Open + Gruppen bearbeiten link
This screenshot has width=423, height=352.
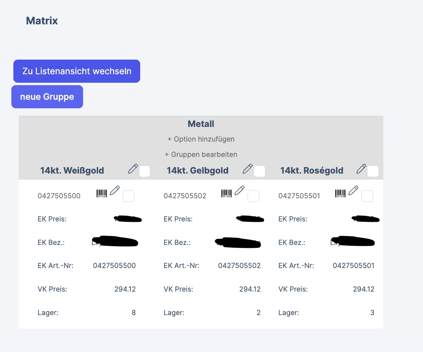(201, 155)
